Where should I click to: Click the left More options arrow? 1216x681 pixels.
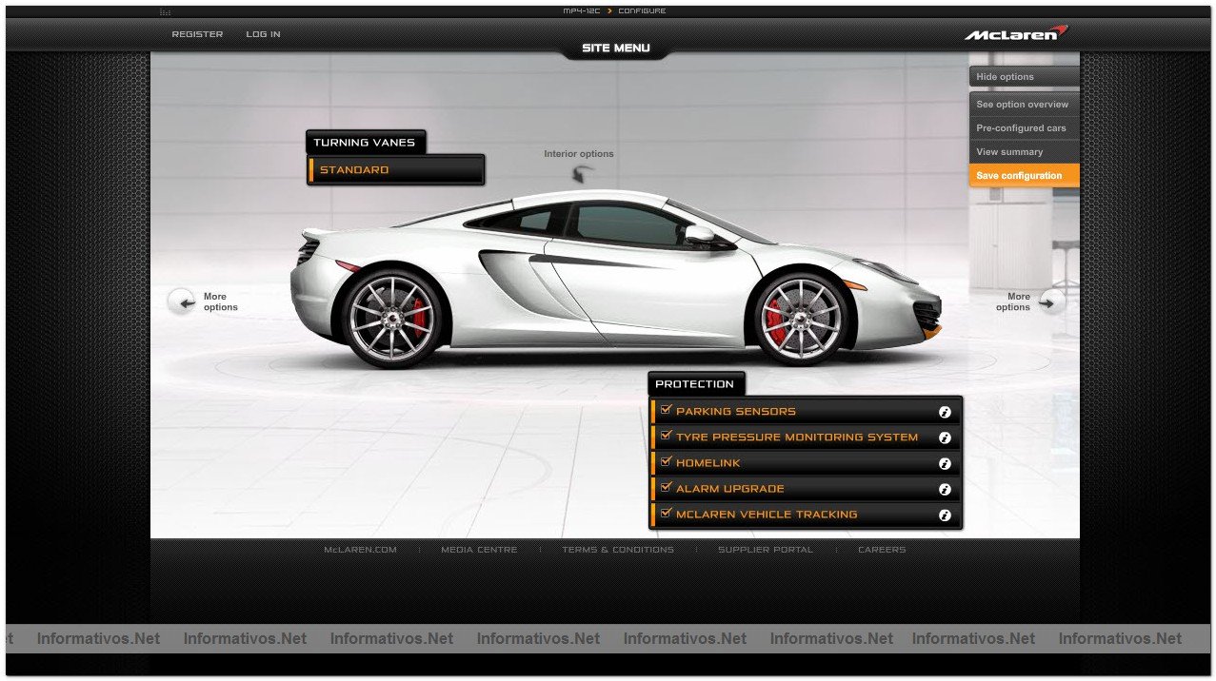coord(181,302)
